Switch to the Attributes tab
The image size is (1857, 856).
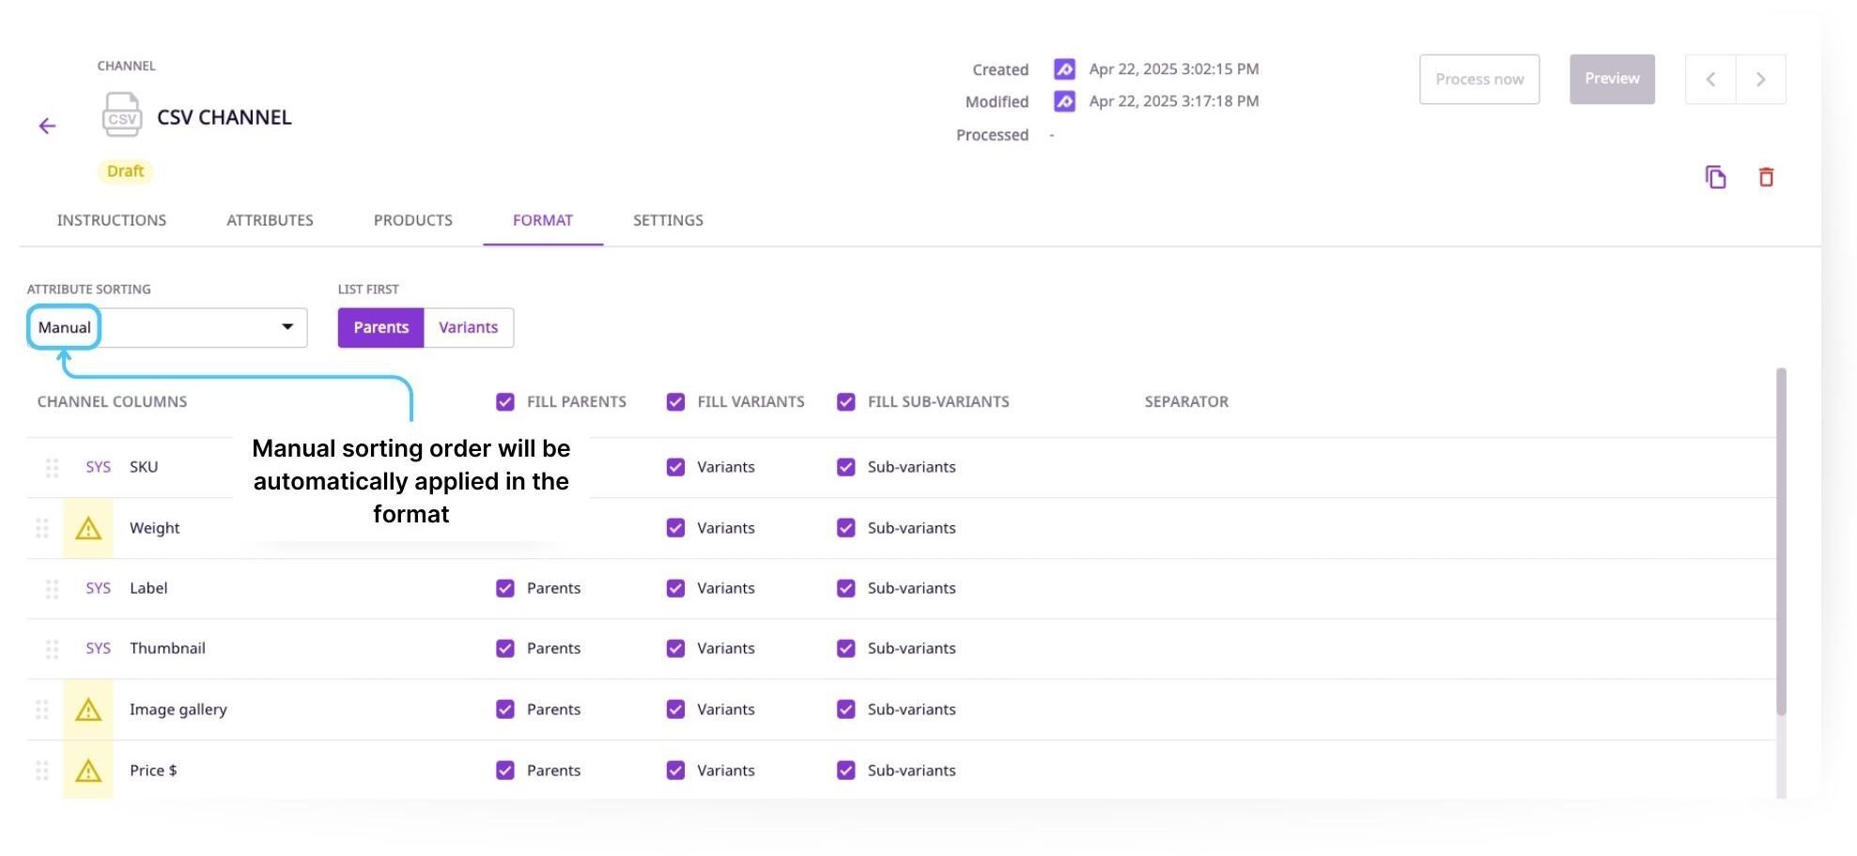coord(270,220)
